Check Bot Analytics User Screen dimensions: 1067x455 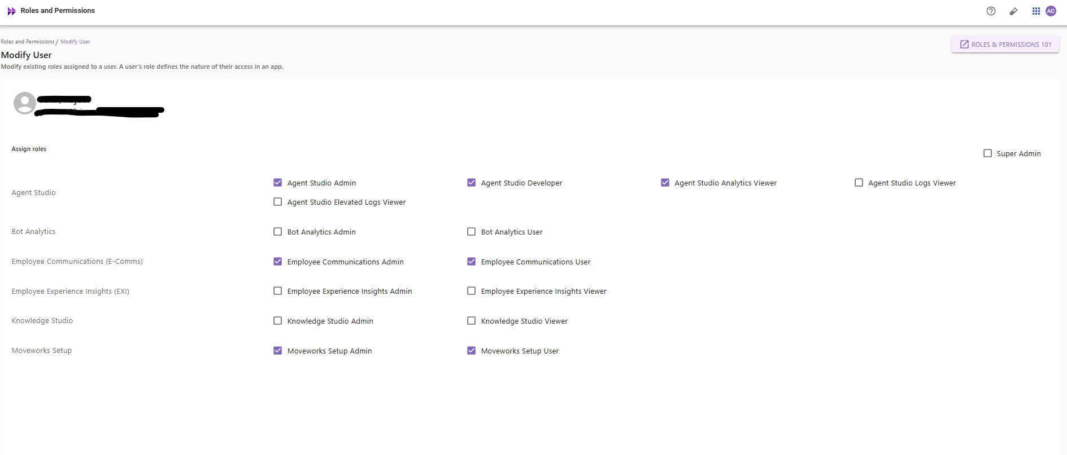(x=471, y=232)
